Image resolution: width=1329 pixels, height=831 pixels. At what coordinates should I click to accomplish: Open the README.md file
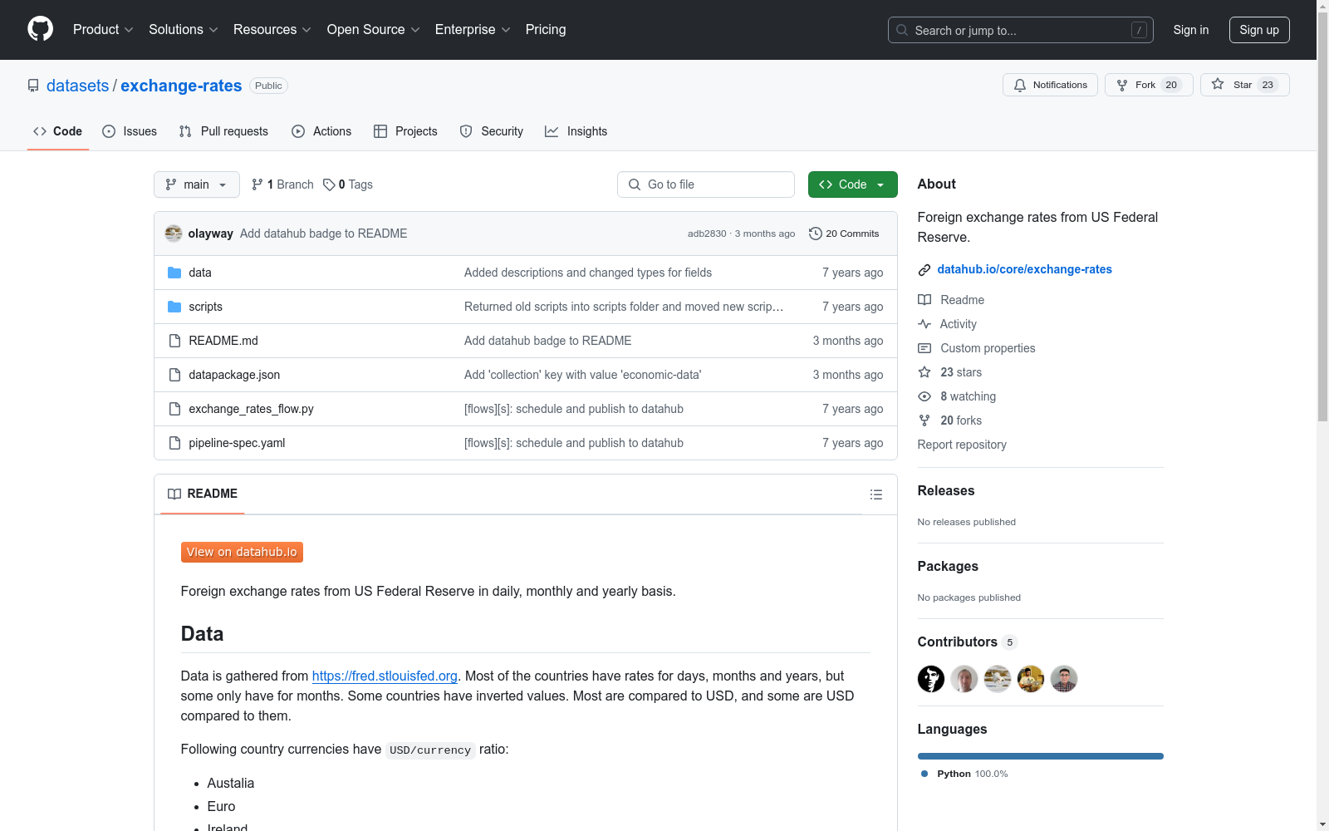(223, 341)
